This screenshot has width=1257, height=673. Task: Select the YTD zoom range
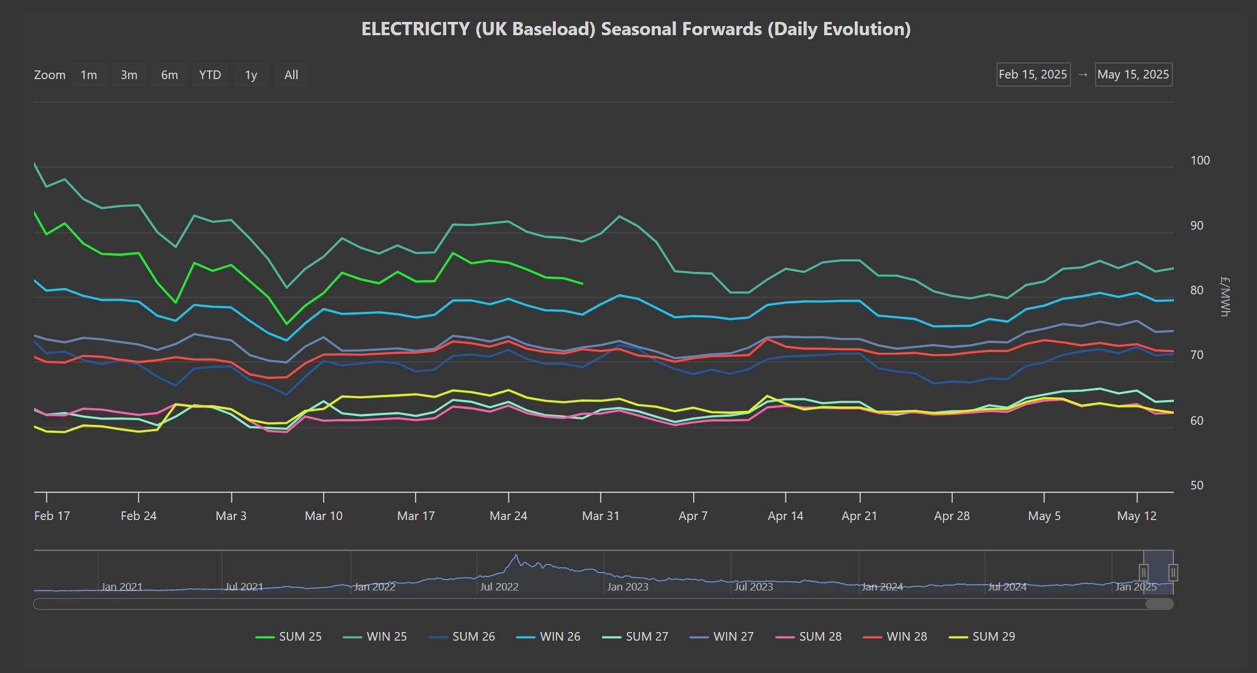click(x=210, y=75)
